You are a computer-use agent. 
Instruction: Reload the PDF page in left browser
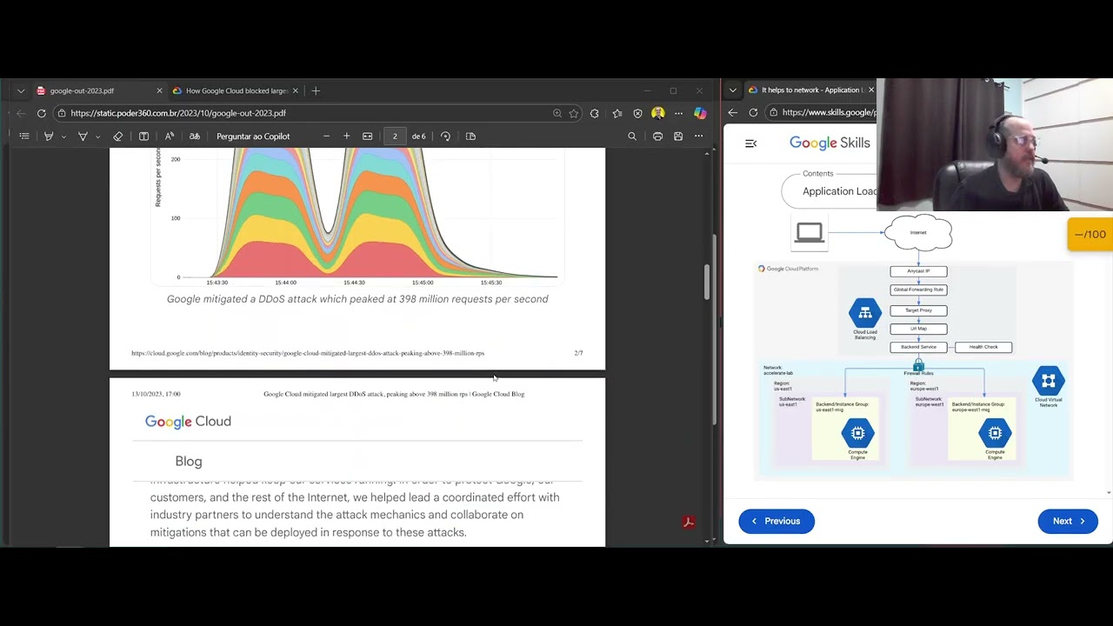41,113
